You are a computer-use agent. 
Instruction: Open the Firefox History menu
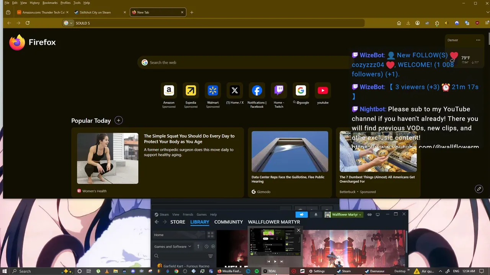pos(34,3)
